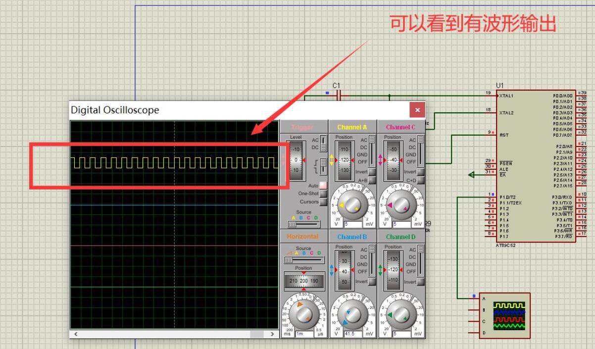Screen dimensions: 595x349
Task: Click the Channel C panel heading
Action: 401,127
